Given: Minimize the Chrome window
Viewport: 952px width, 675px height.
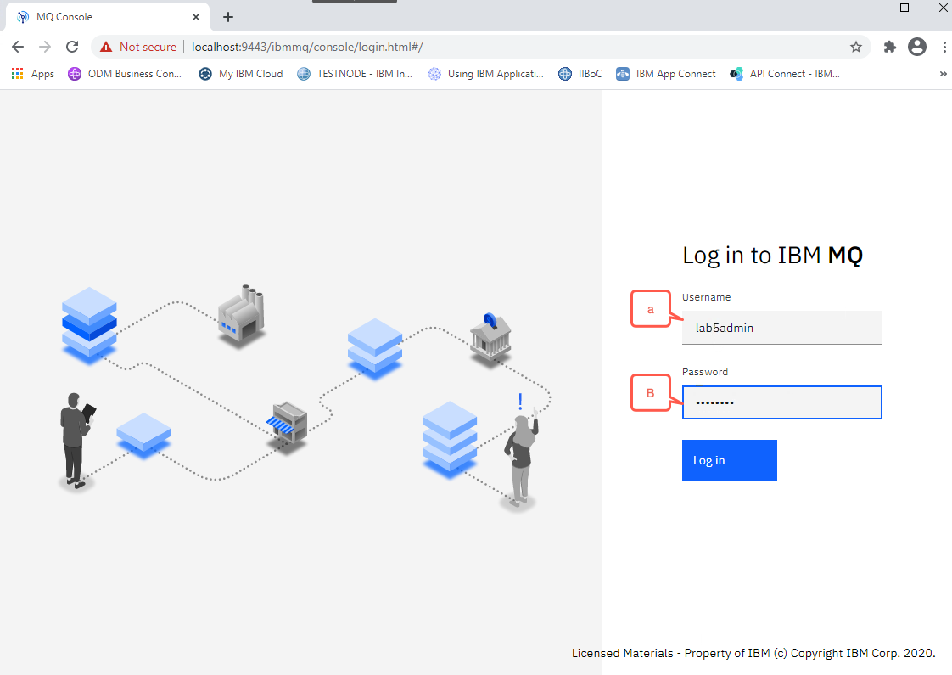Looking at the screenshot, I should click(865, 8).
